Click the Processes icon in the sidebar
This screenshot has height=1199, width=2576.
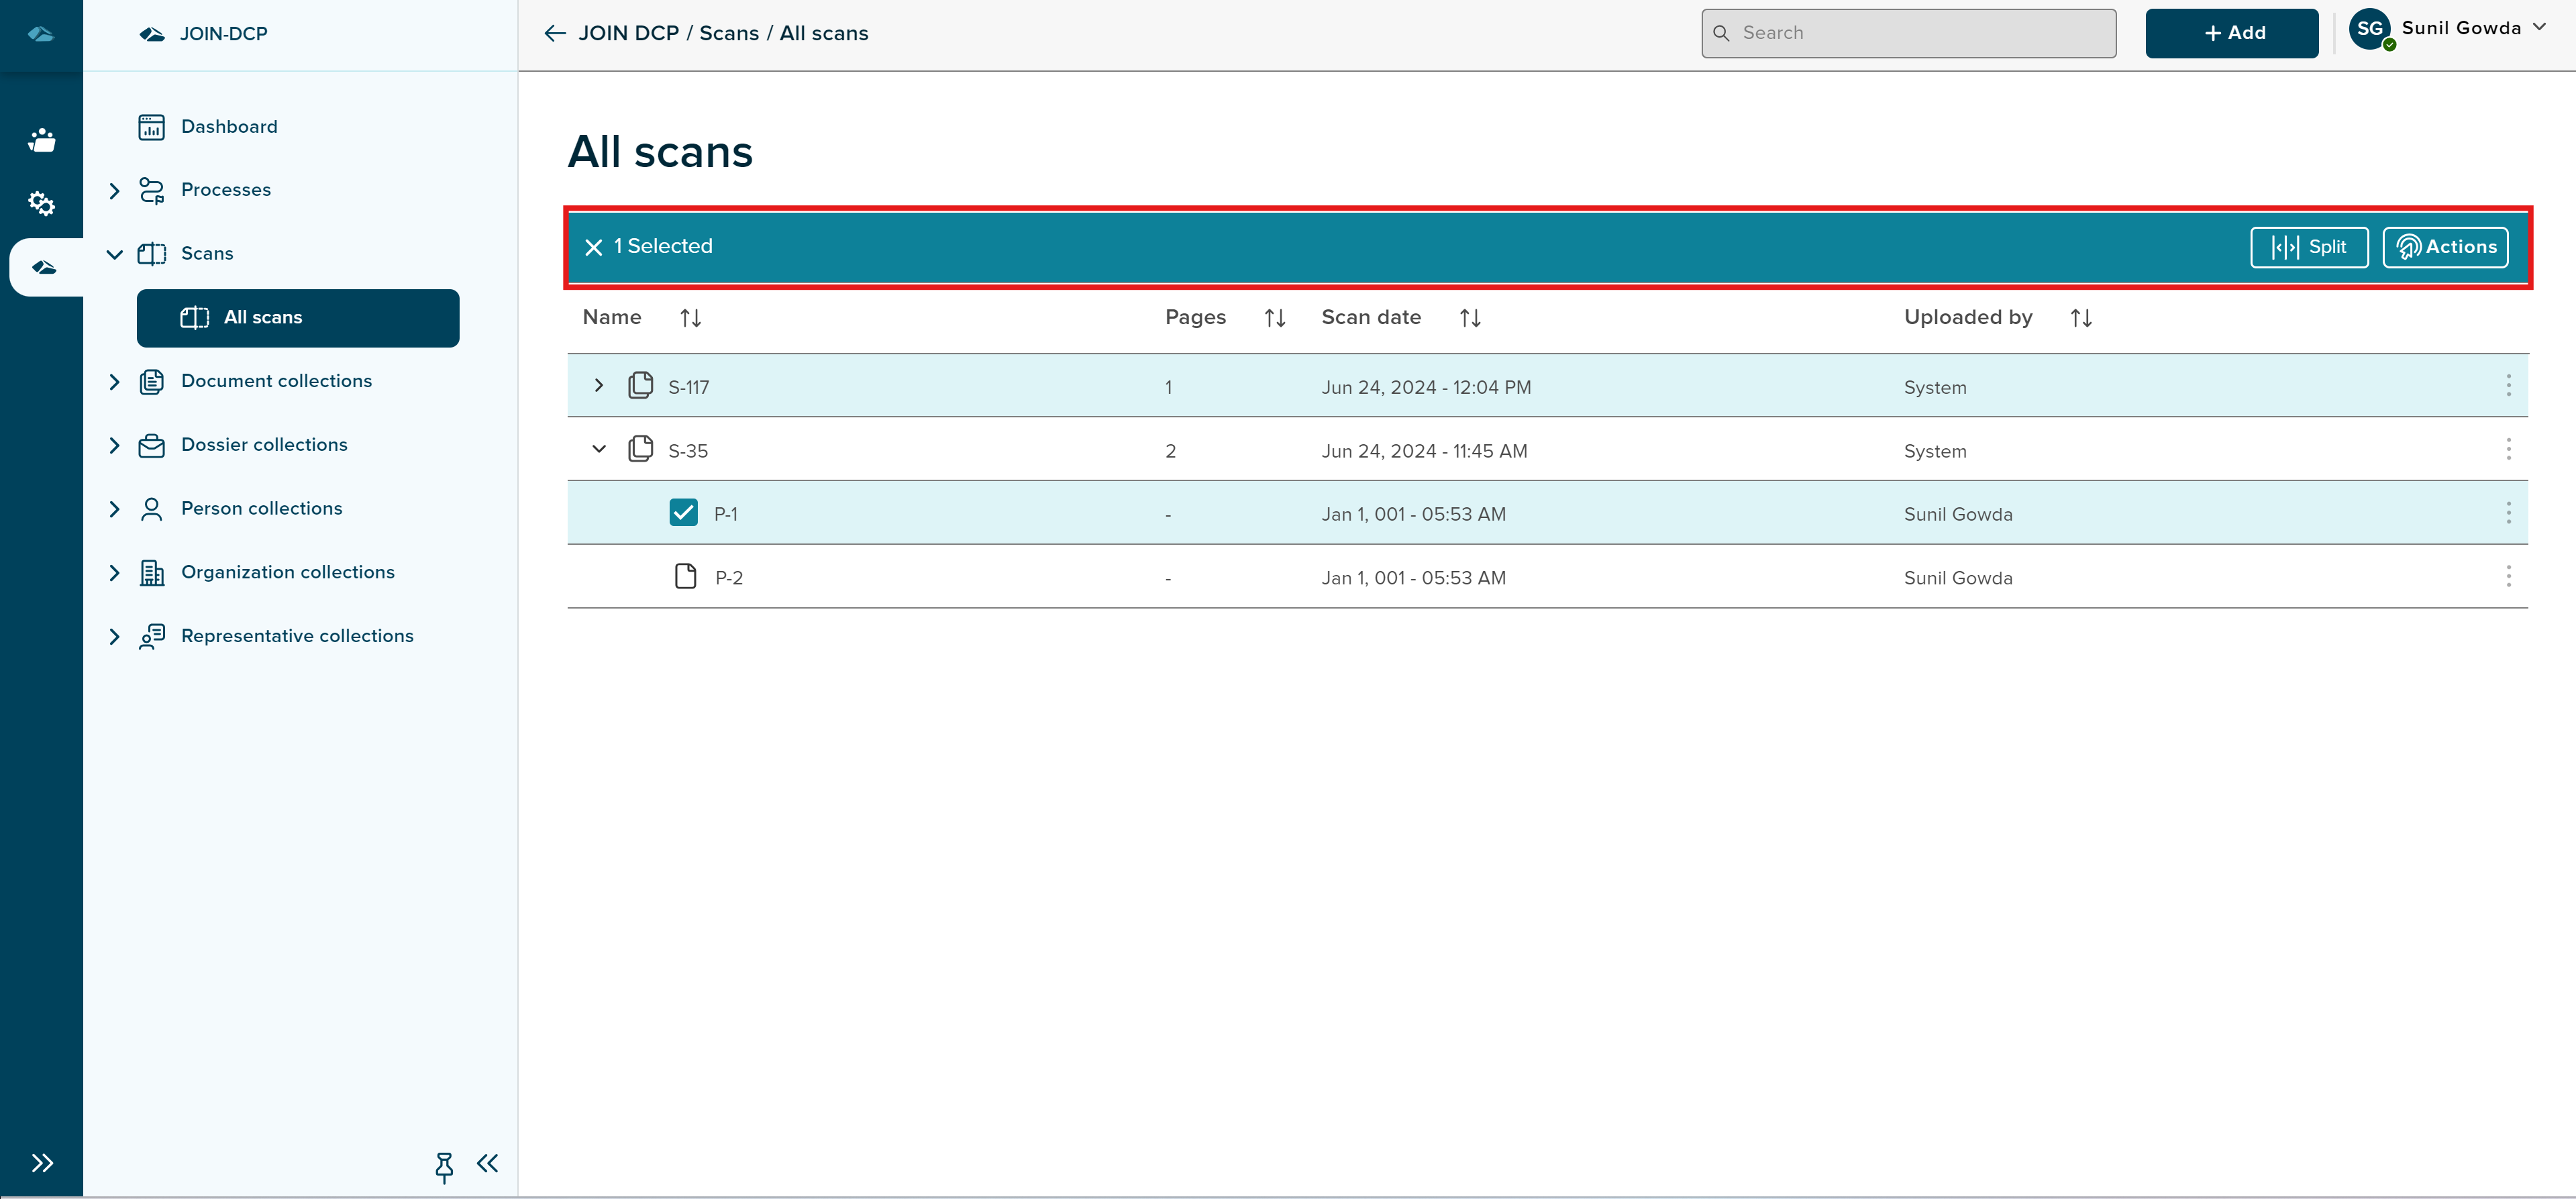151,189
